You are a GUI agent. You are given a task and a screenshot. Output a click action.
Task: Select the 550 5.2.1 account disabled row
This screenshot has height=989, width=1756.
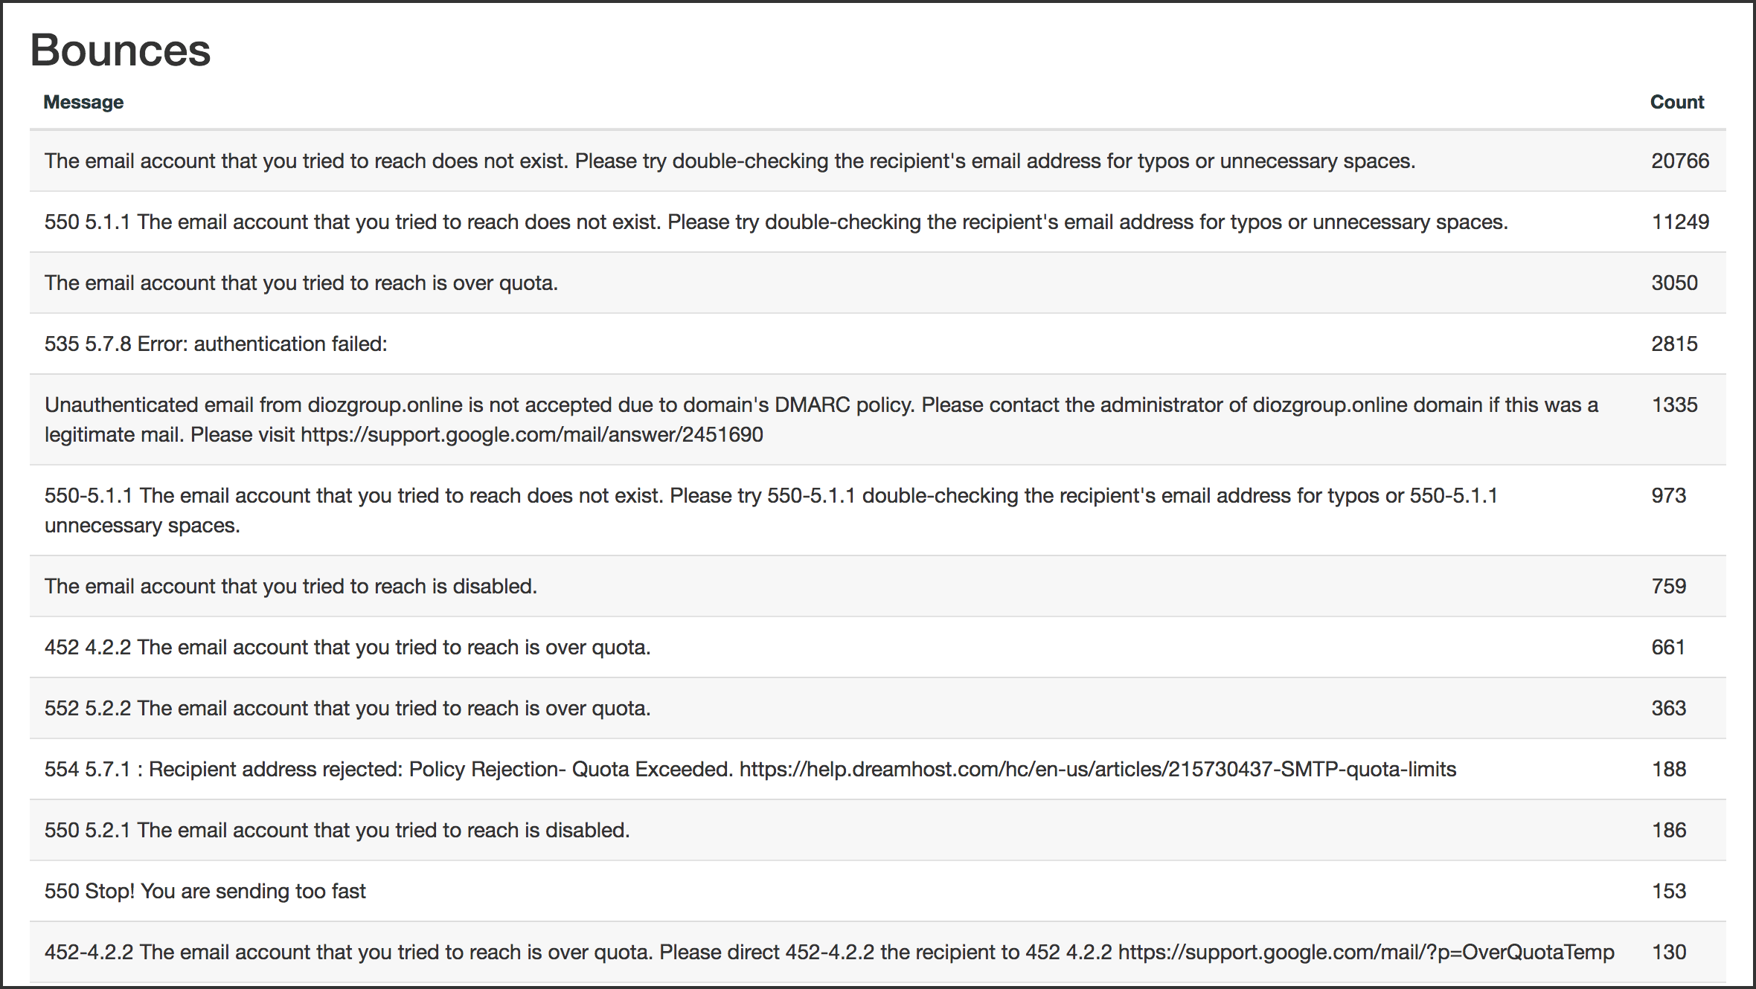tap(336, 830)
